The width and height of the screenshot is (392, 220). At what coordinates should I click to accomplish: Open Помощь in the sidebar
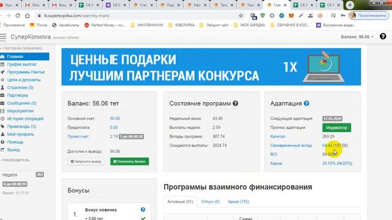[x=15, y=142]
